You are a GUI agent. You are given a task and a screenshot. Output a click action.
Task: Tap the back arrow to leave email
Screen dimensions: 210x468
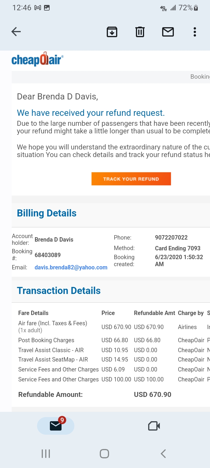click(16, 32)
